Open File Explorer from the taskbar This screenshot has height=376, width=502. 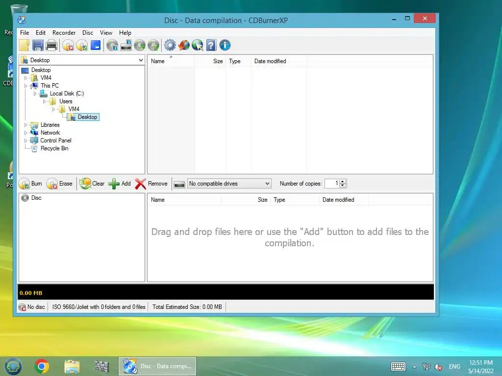[72, 367]
